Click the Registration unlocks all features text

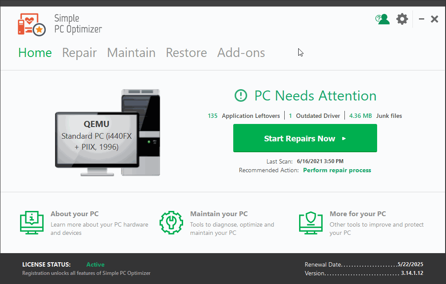86,273
